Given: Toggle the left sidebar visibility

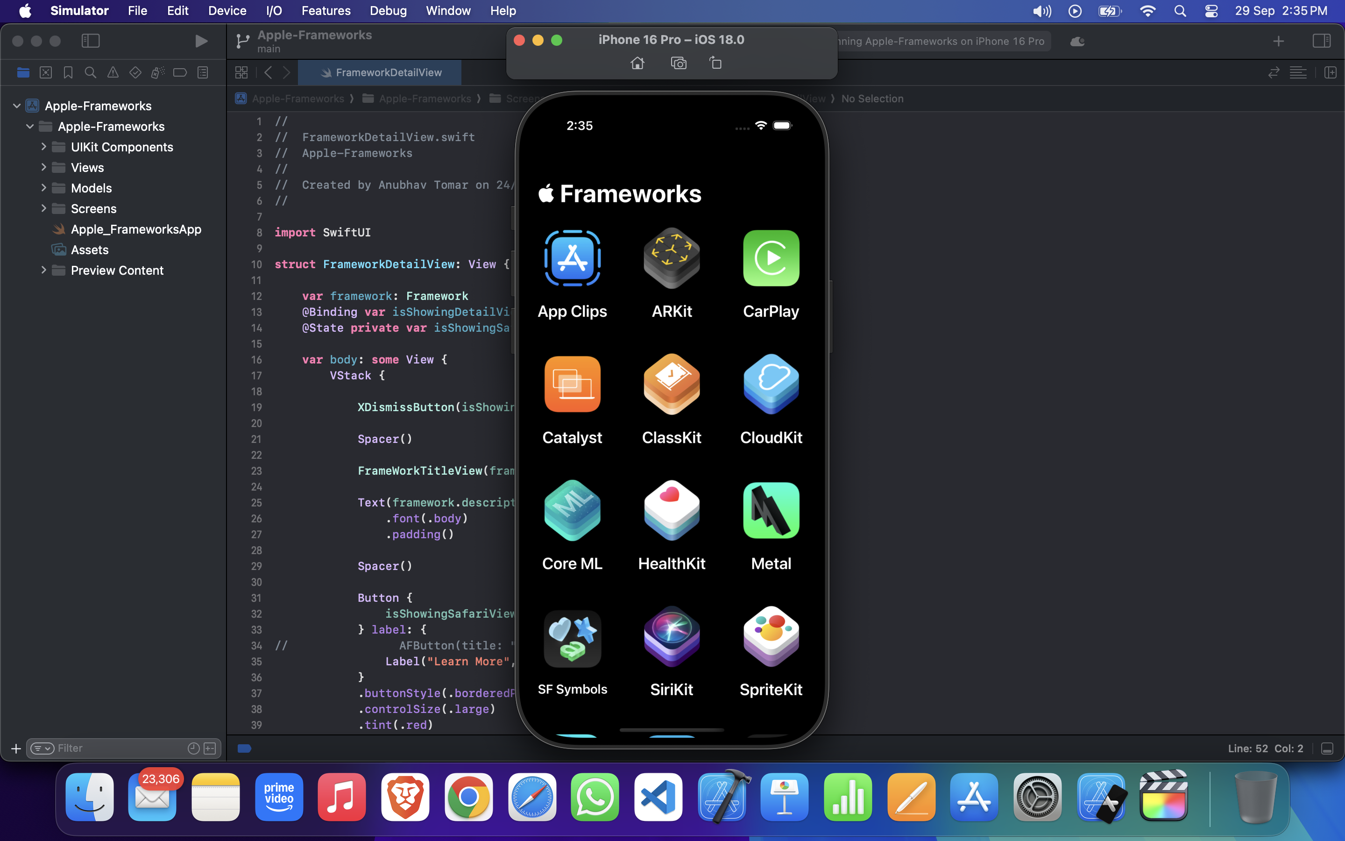Looking at the screenshot, I should [x=91, y=41].
